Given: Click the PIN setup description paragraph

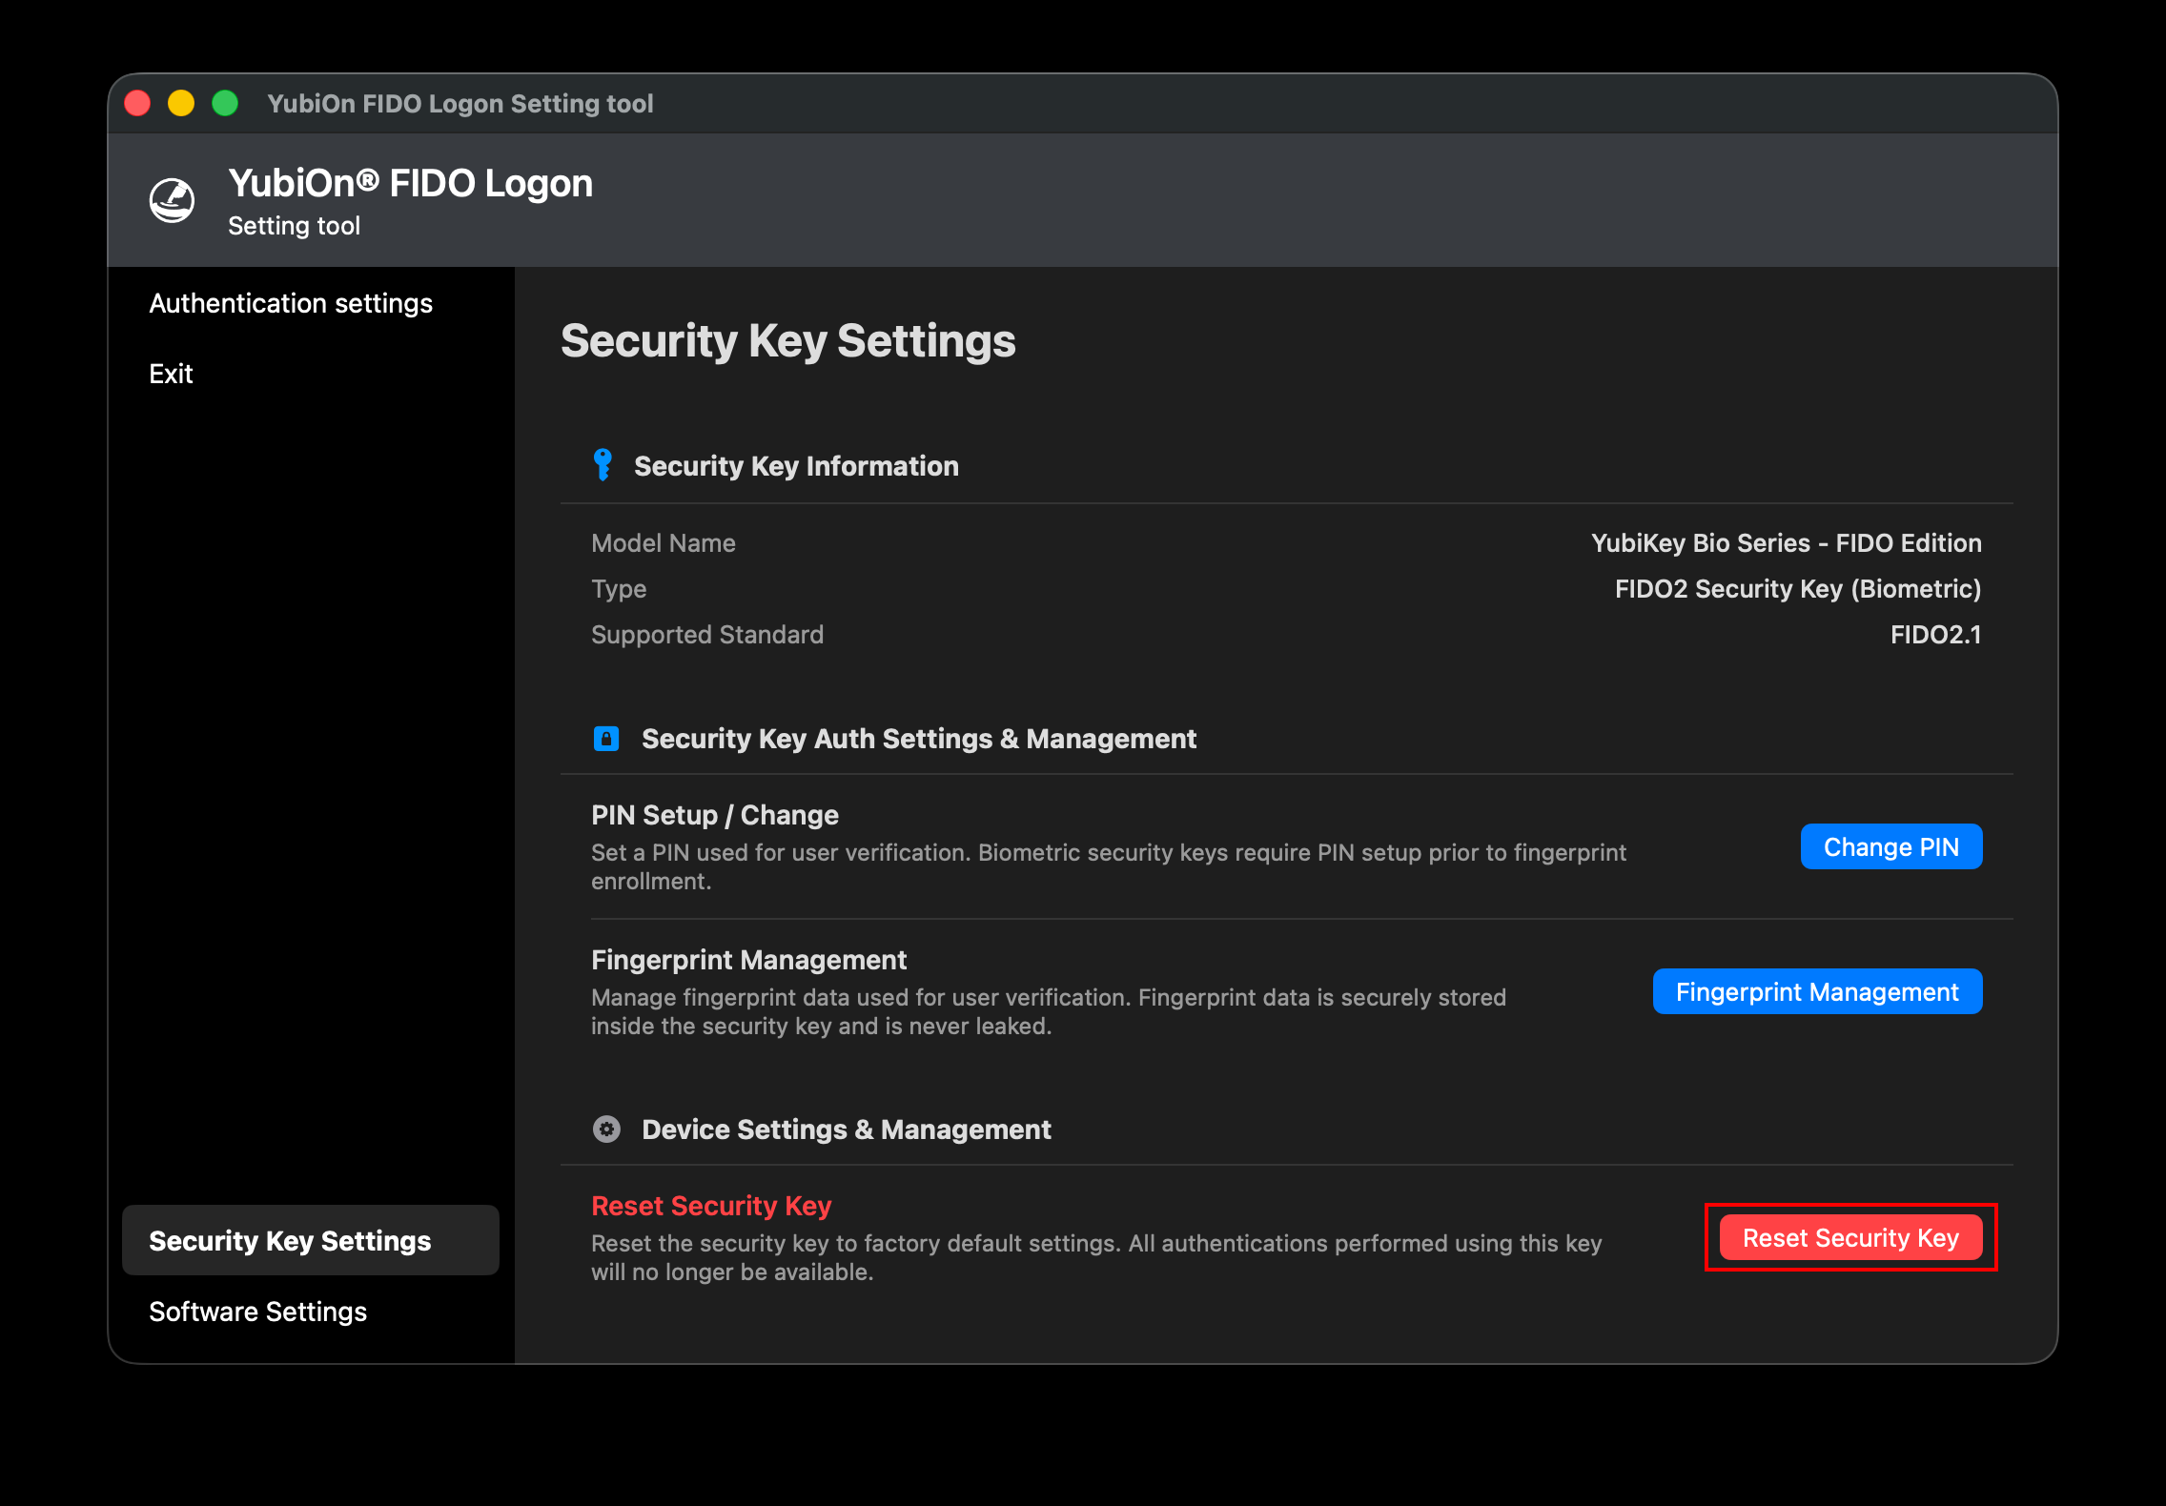Looking at the screenshot, I should tap(1109, 866).
